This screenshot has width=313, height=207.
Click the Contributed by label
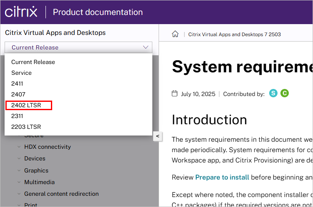[244, 94]
